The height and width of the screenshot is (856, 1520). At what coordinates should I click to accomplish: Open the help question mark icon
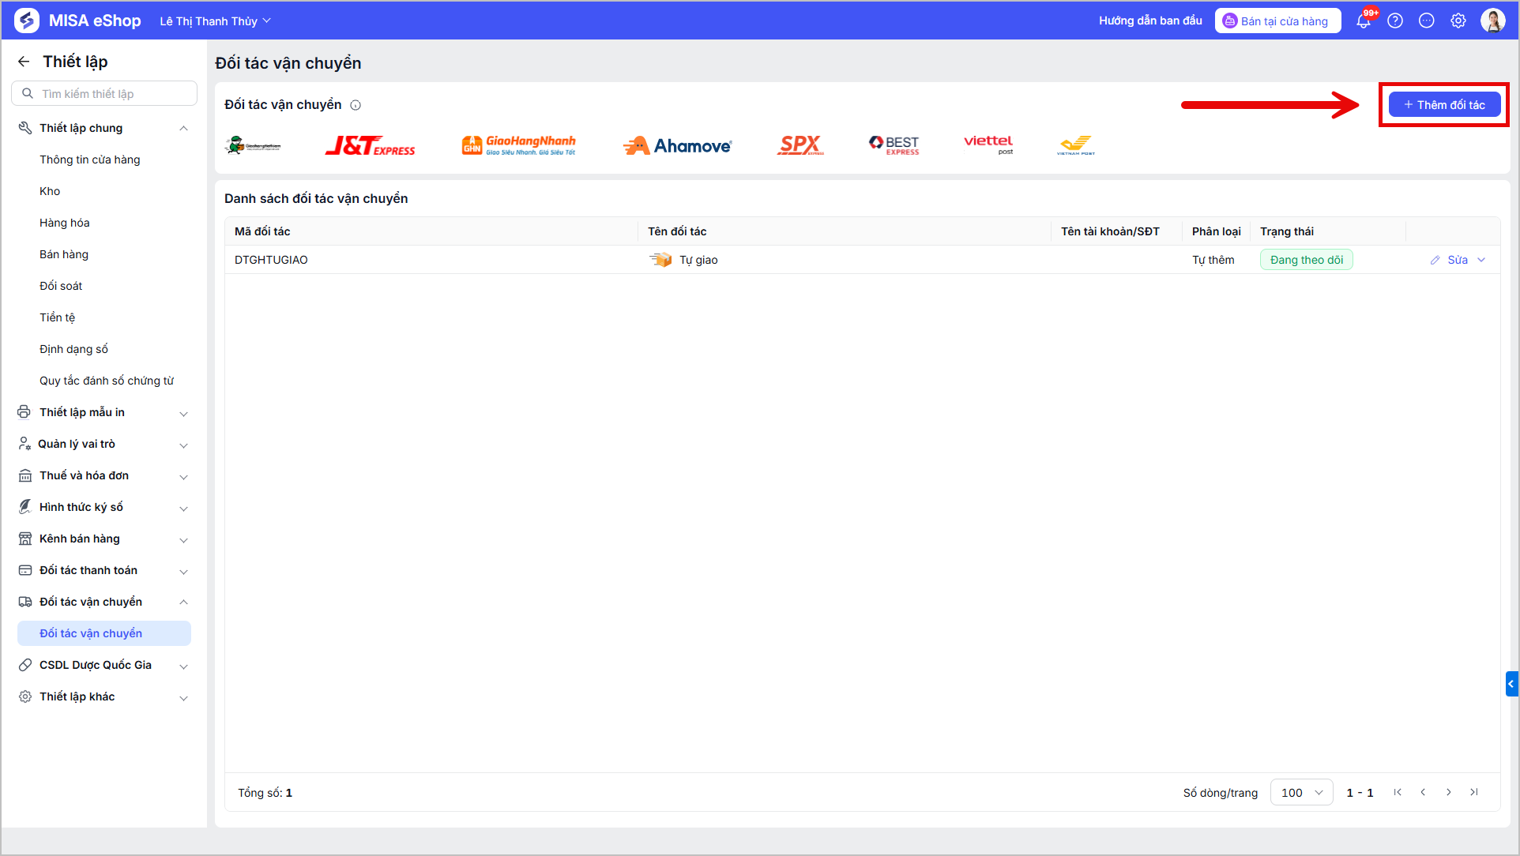1395,21
